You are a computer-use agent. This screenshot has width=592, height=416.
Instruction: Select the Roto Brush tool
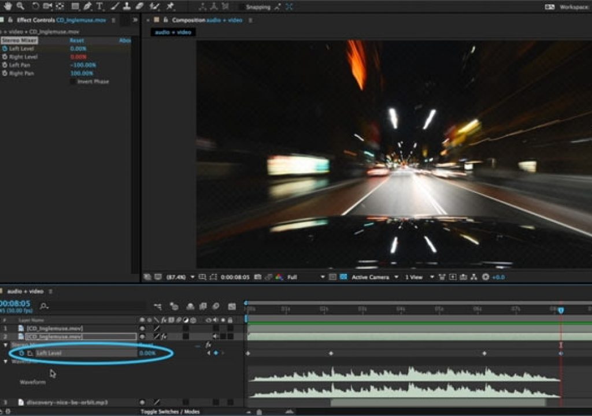coord(154,6)
